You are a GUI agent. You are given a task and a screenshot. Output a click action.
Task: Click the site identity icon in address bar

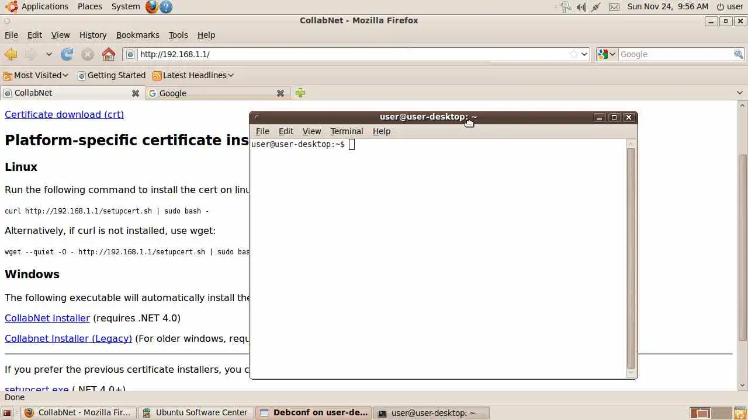(x=130, y=54)
